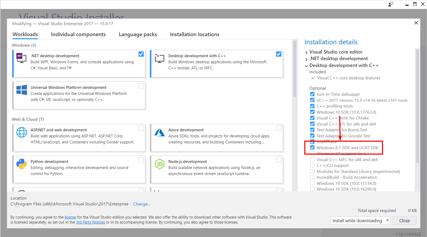
Task: Click the Azure development logo icon
Action: pos(159,132)
